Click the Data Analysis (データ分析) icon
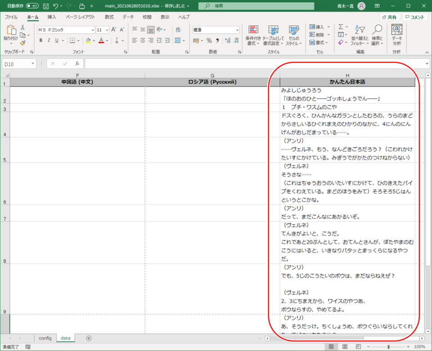This screenshot has height=351, width=432. [x=396, y=36]
